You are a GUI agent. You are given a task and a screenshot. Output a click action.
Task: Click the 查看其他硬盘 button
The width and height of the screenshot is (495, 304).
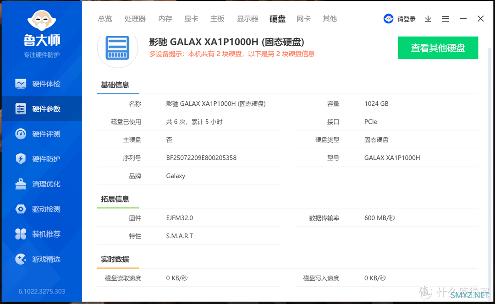pyautogui.click(x=438, y=48)
